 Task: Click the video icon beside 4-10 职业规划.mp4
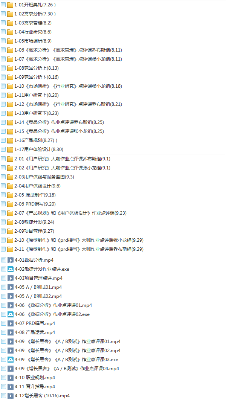pos(11,378)
